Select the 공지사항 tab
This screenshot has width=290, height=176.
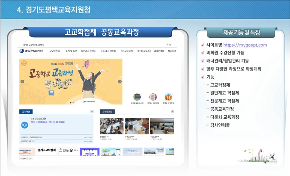(26, 112)
